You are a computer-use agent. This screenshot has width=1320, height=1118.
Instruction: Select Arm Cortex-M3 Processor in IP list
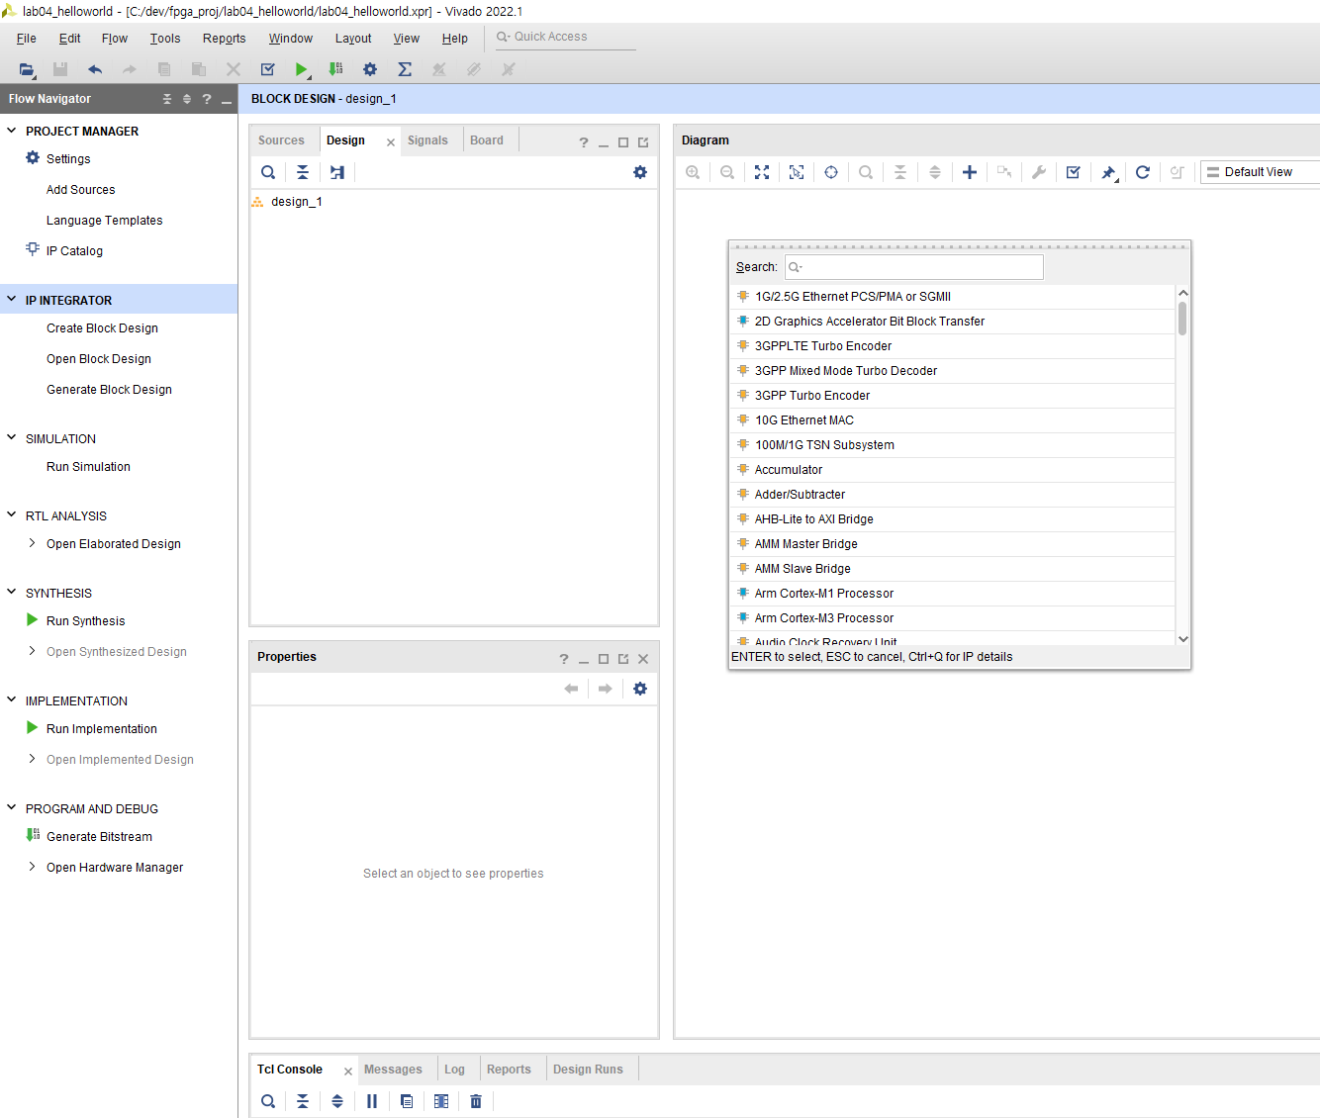coord(953,618)
